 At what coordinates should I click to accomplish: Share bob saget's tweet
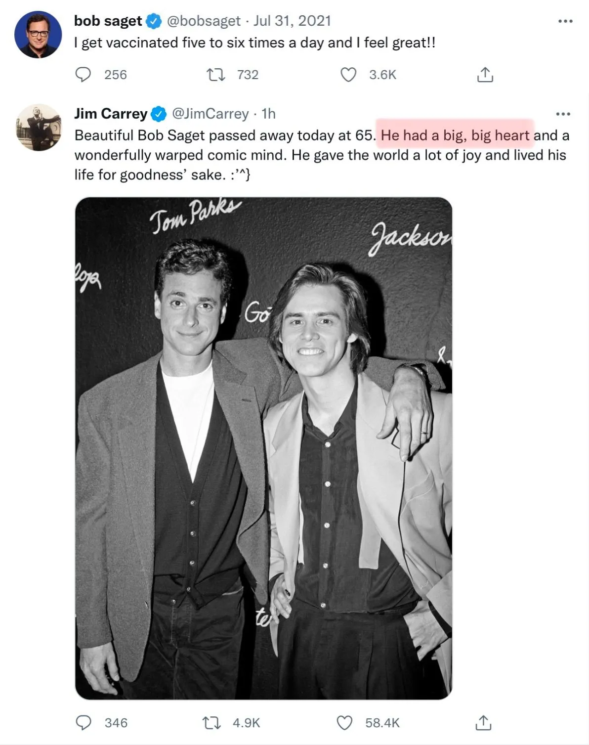485,75
